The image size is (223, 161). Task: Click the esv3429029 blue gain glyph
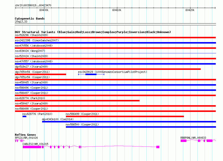pyautogui.click(x=91, y=74)
